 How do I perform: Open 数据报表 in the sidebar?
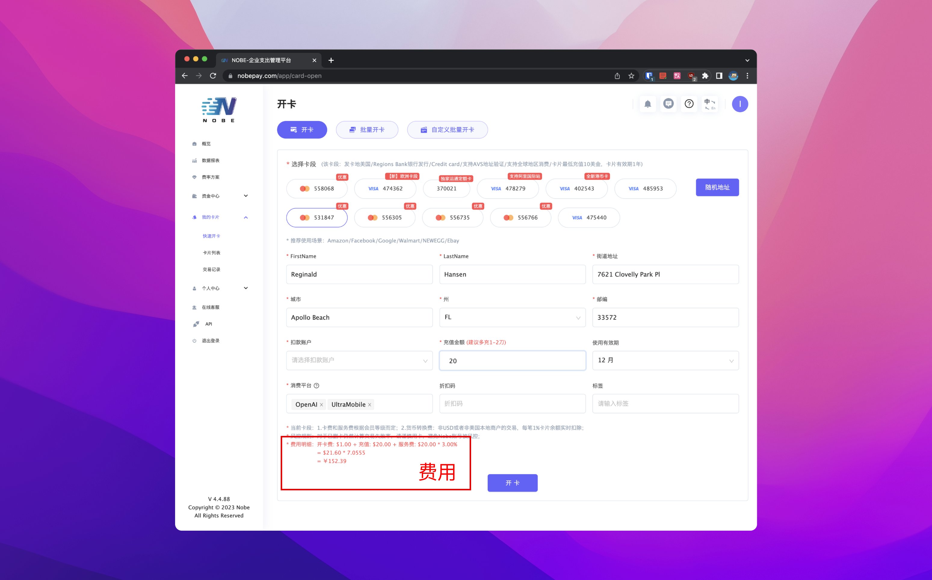tap(210, 160)
